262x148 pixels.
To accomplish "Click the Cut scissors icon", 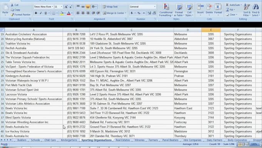I will [12, 5].
